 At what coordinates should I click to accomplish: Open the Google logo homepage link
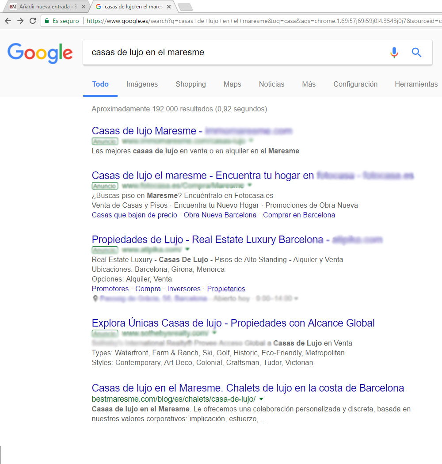[x=40, y=53]
